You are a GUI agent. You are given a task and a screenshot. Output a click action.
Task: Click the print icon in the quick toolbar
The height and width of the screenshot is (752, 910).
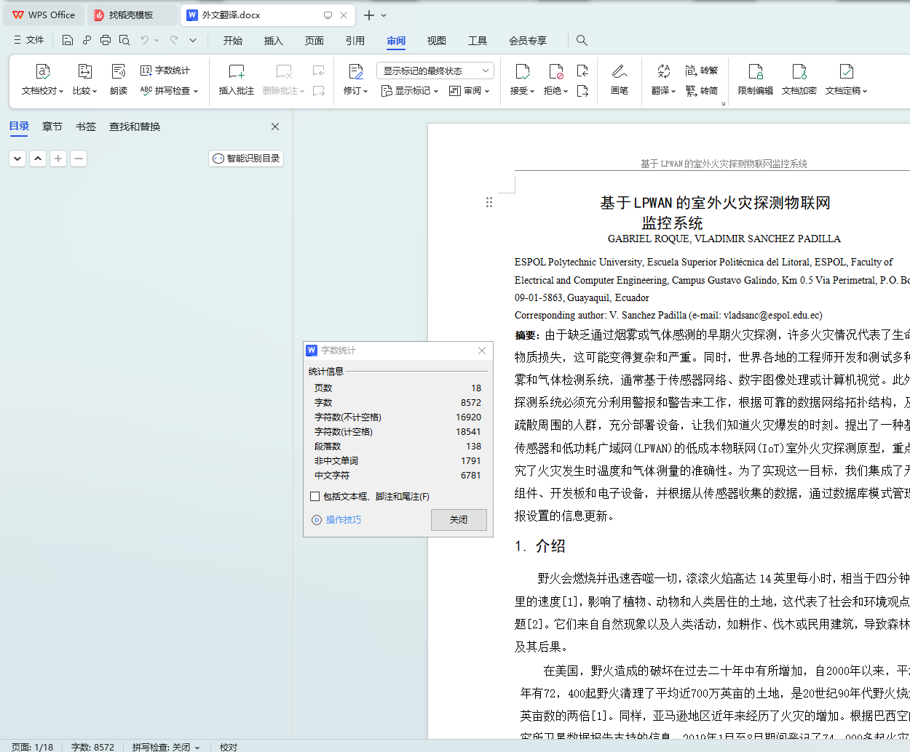click(x=106, y=41)
